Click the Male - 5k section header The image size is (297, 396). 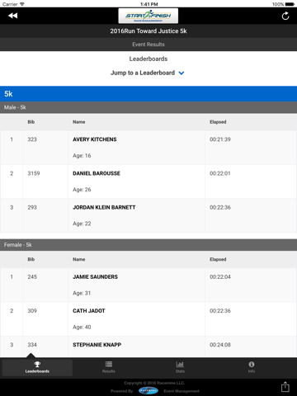click(x=148, y=107)
